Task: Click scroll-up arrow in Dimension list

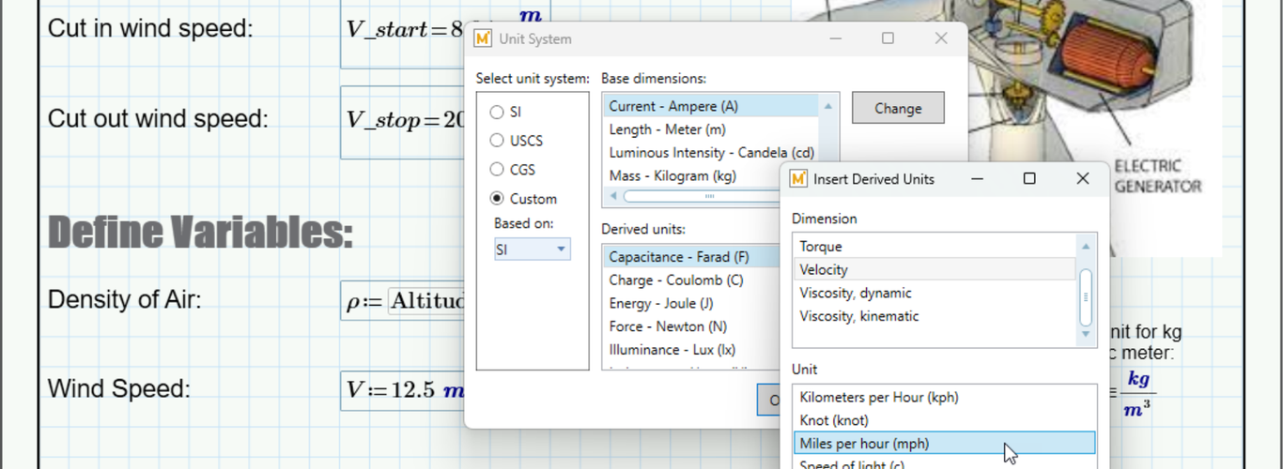Action: coord(1086,247)
